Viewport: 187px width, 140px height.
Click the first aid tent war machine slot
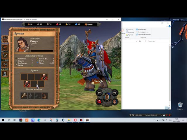click(30, 96)
